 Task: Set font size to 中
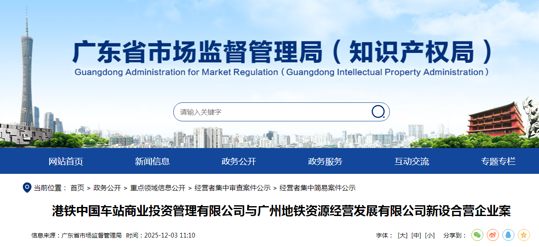(x=416, y=235)
